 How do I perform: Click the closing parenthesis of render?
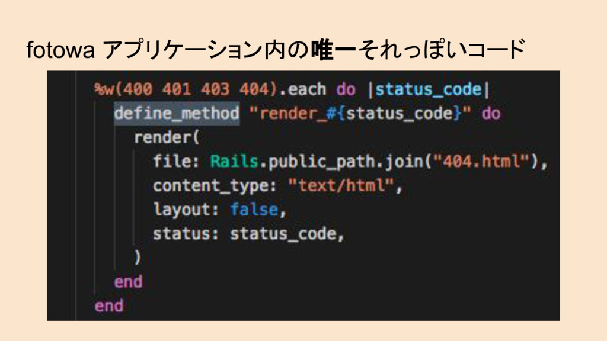138,257
